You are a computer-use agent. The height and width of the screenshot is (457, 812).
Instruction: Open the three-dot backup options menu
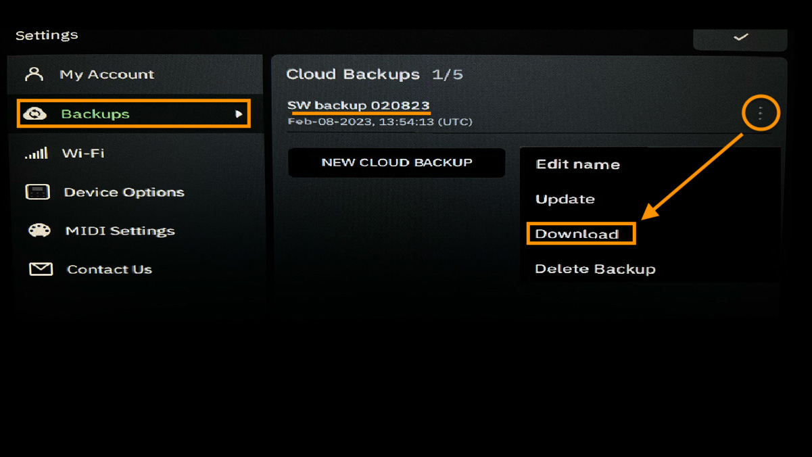point(761,113)
